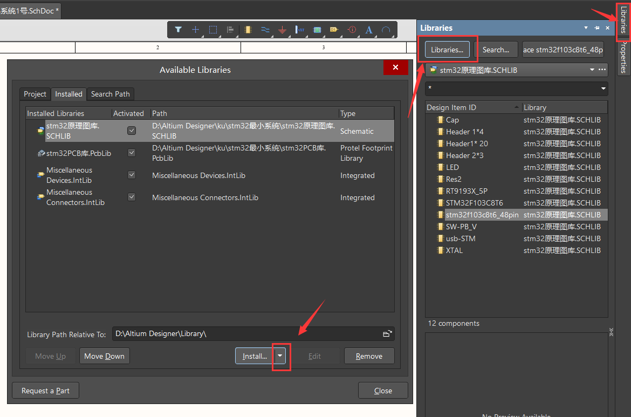Select SW-PB_V component row
This screenshot has width=631, height=417.
click(x=516, y=226)
